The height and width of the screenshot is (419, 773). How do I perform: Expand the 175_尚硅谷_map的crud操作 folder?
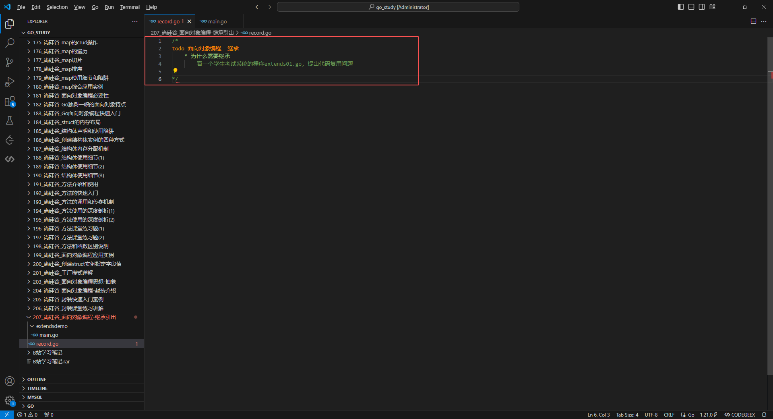pos(82,42)
